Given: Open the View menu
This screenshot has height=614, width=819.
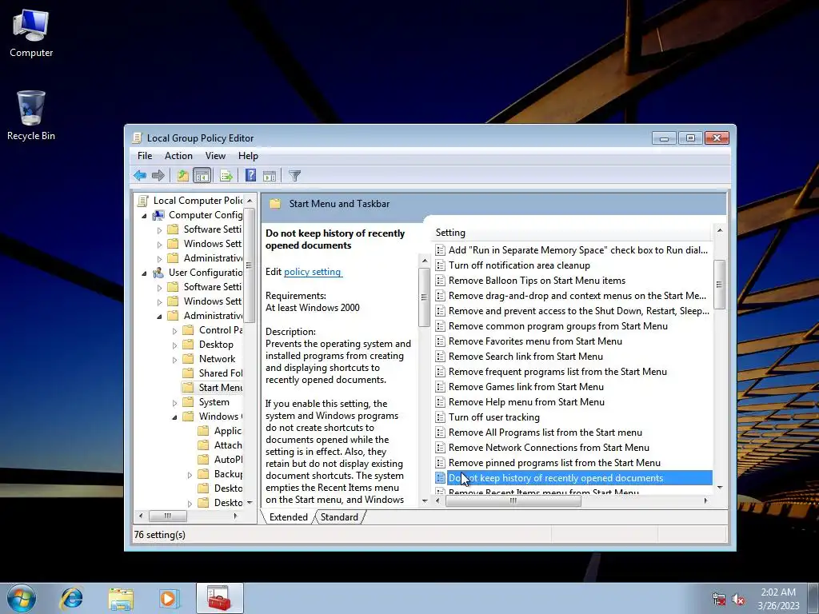Looking at the screenshot, I should (215, 156).
